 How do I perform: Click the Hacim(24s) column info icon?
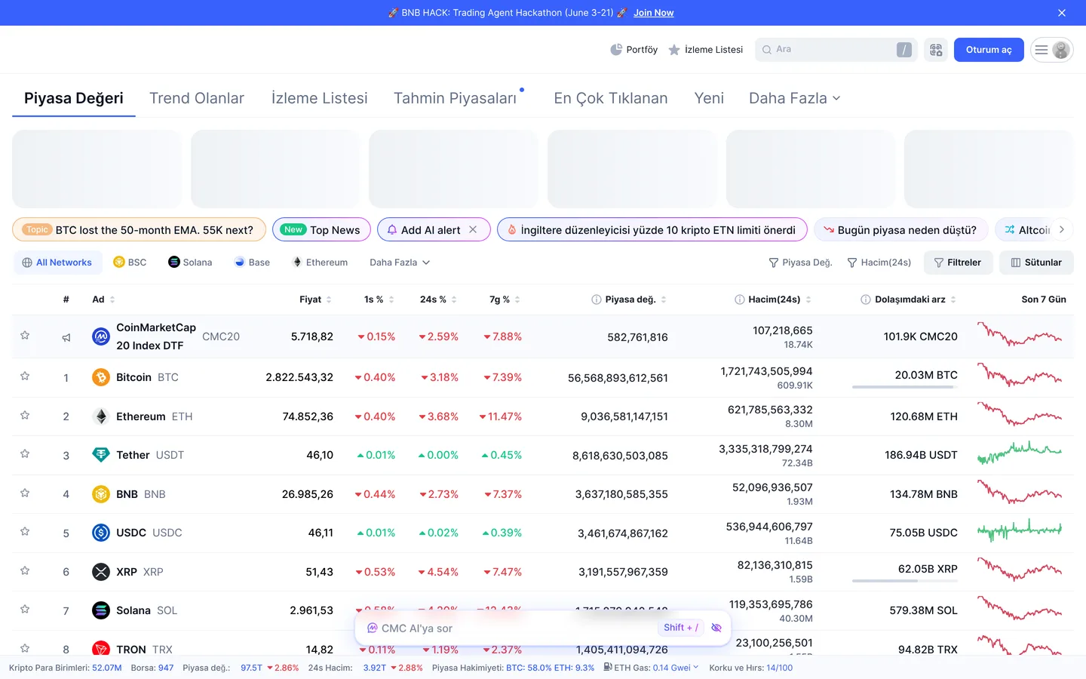coord(740,300)
